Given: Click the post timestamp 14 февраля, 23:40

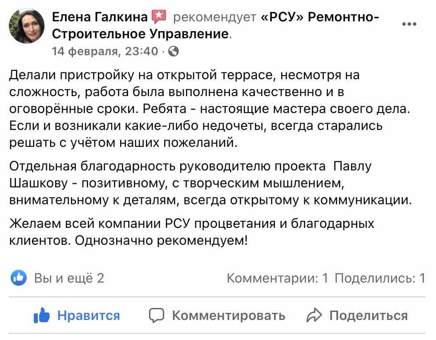Looking at the screenshot, I should pyautogui.click(x=105, y=51).
